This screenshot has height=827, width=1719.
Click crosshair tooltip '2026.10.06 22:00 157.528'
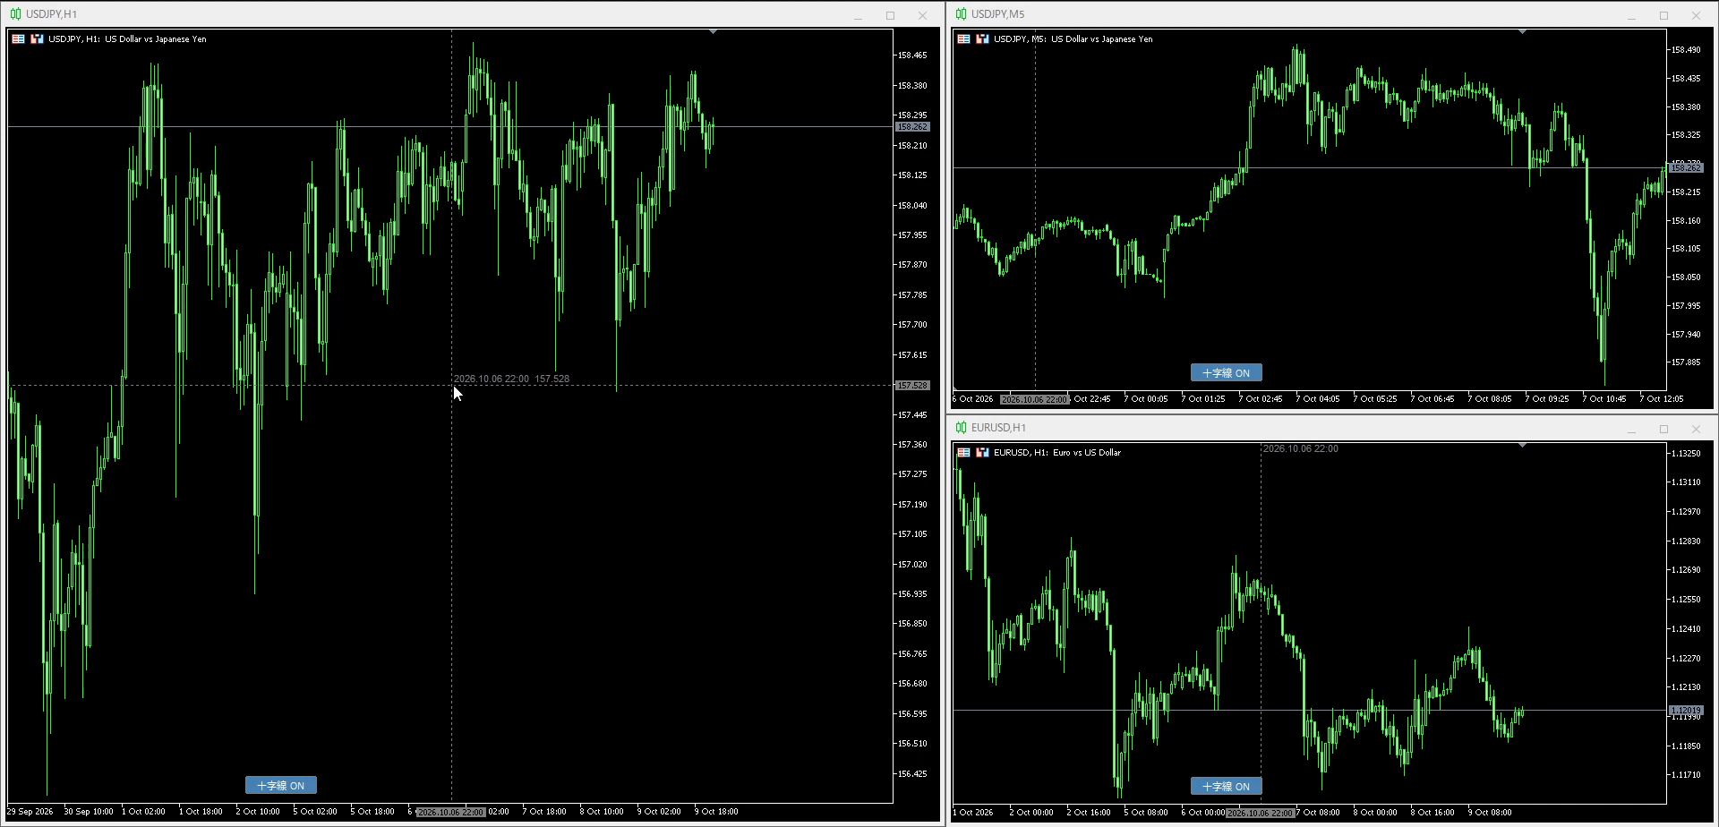coord(511,379)
